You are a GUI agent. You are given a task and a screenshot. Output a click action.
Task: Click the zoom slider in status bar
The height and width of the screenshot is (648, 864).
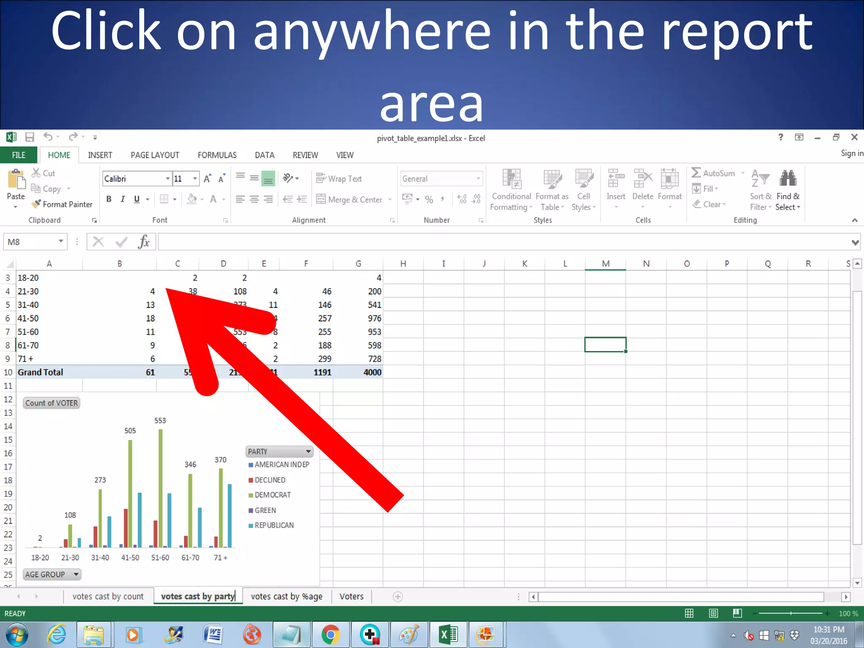tap(791, 613)
